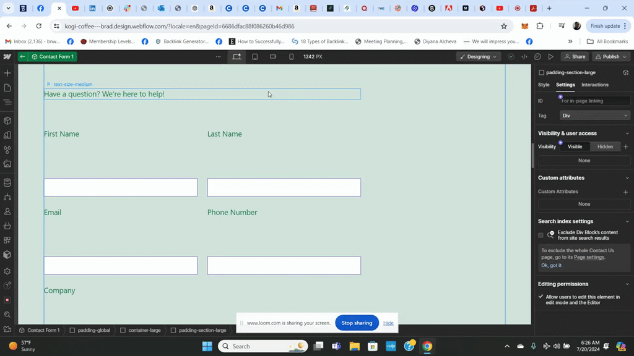Viewport: 634px width, 356px height.
Task: Open the comments icon in top bar
Action: [x=537, y=57]
